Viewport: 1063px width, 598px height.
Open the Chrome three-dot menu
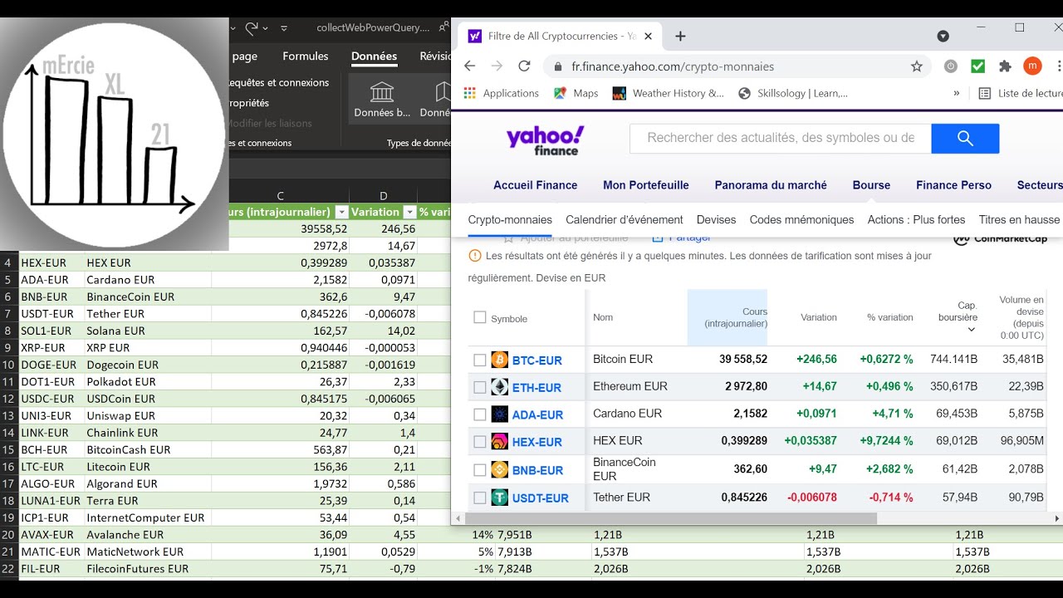1059,66
